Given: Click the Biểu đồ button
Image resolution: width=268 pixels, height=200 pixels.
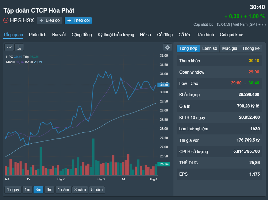Looking at the screenshot, I should coord(50,20).
